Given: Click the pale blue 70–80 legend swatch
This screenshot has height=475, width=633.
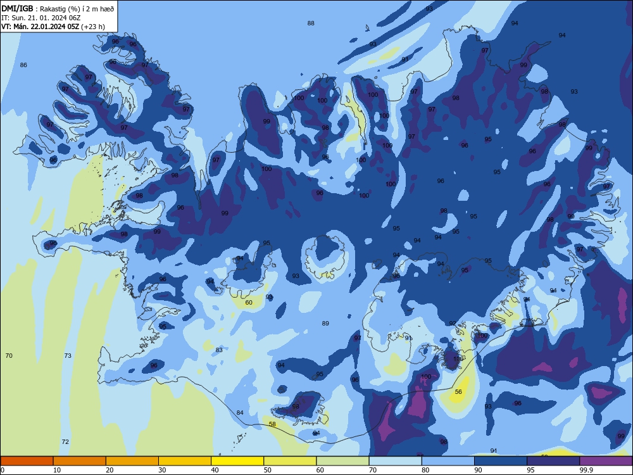Looking at the screenshot, I should click(395, 461).
